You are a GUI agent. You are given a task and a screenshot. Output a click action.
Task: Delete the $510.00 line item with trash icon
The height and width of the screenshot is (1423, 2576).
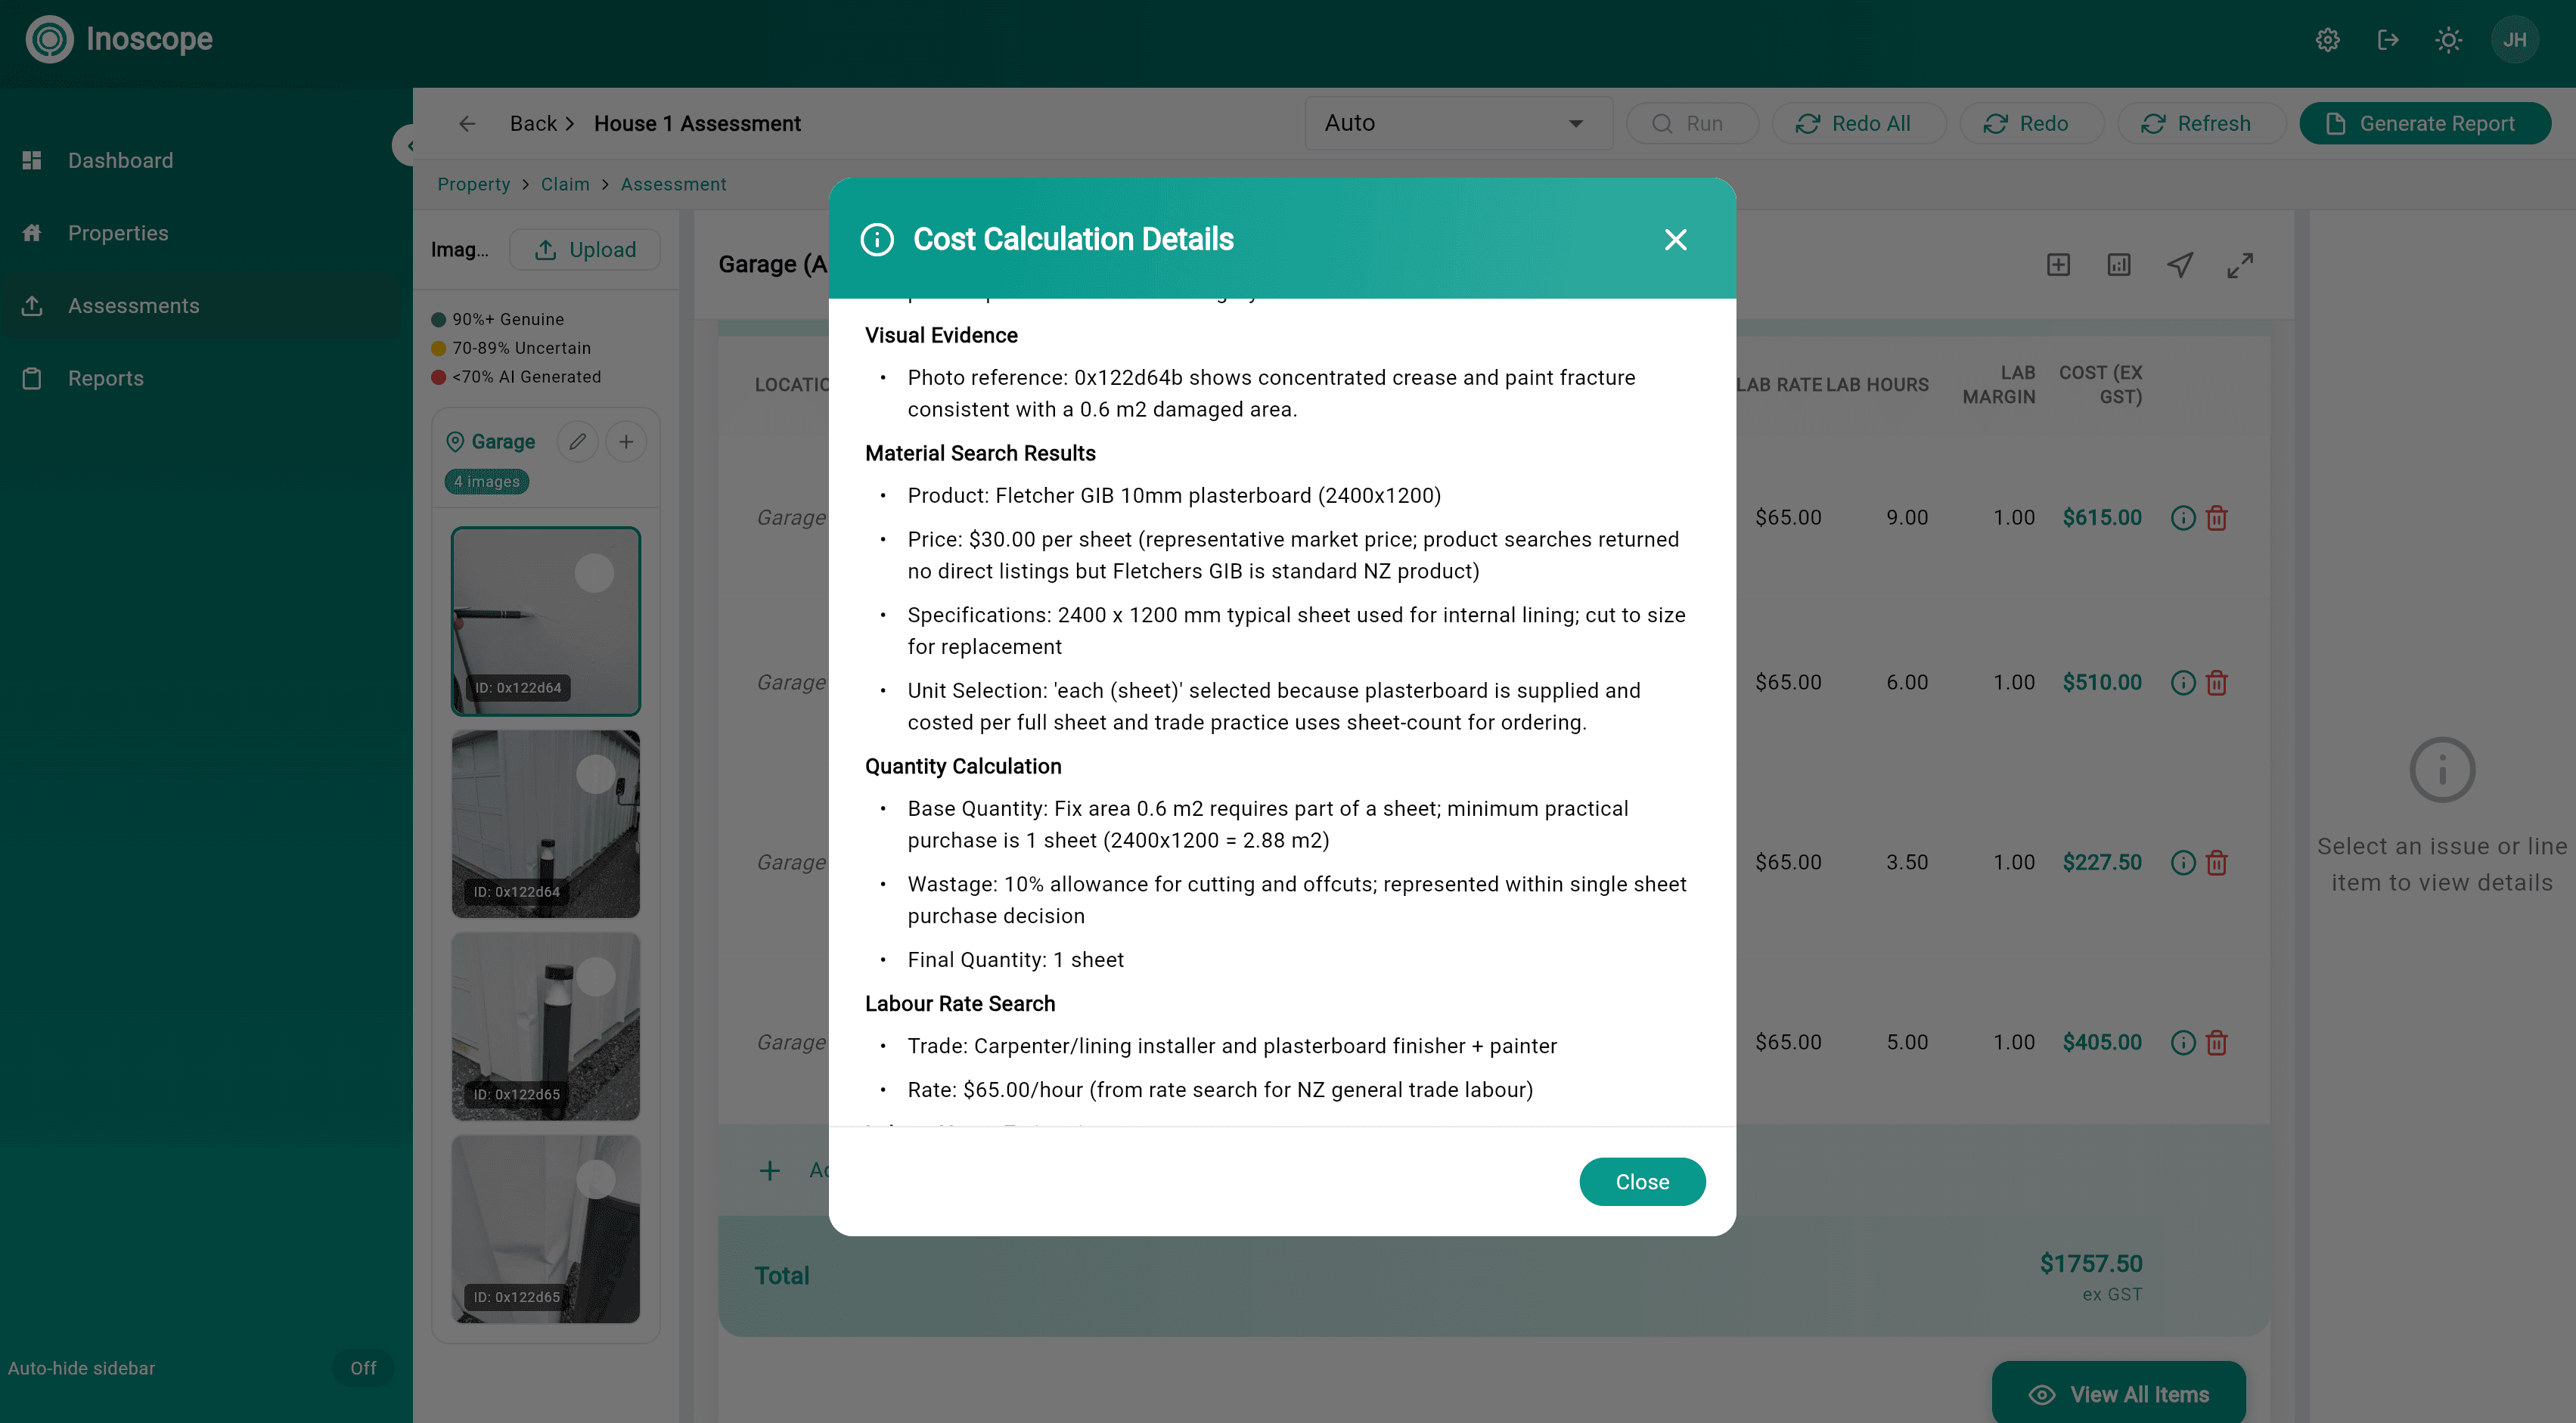(2217, 683)
